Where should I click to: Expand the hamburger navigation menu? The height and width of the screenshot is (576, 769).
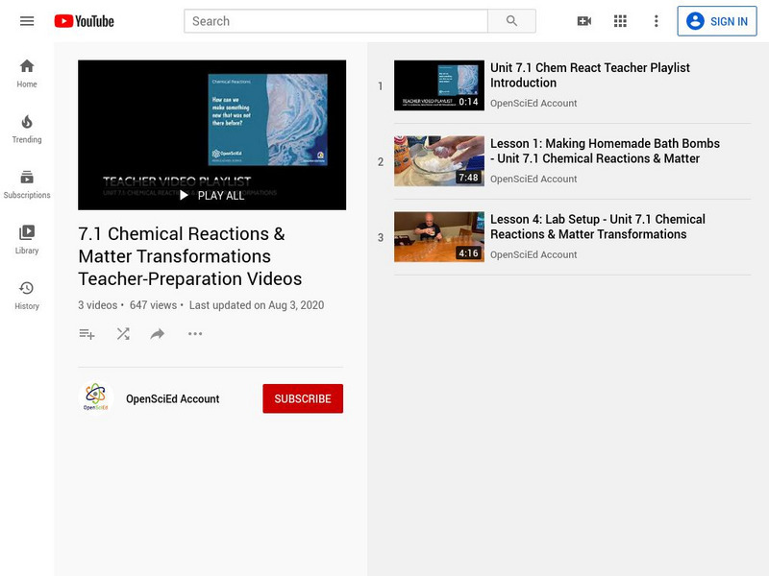27,20
